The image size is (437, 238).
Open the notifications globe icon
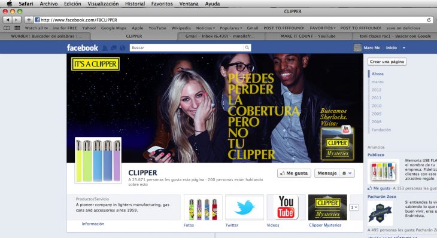[122, 48]
